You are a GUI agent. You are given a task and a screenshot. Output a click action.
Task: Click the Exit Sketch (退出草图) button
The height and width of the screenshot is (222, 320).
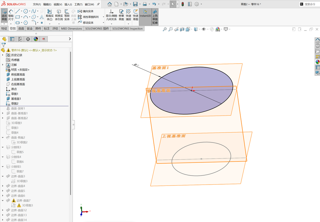click(4, 15)
